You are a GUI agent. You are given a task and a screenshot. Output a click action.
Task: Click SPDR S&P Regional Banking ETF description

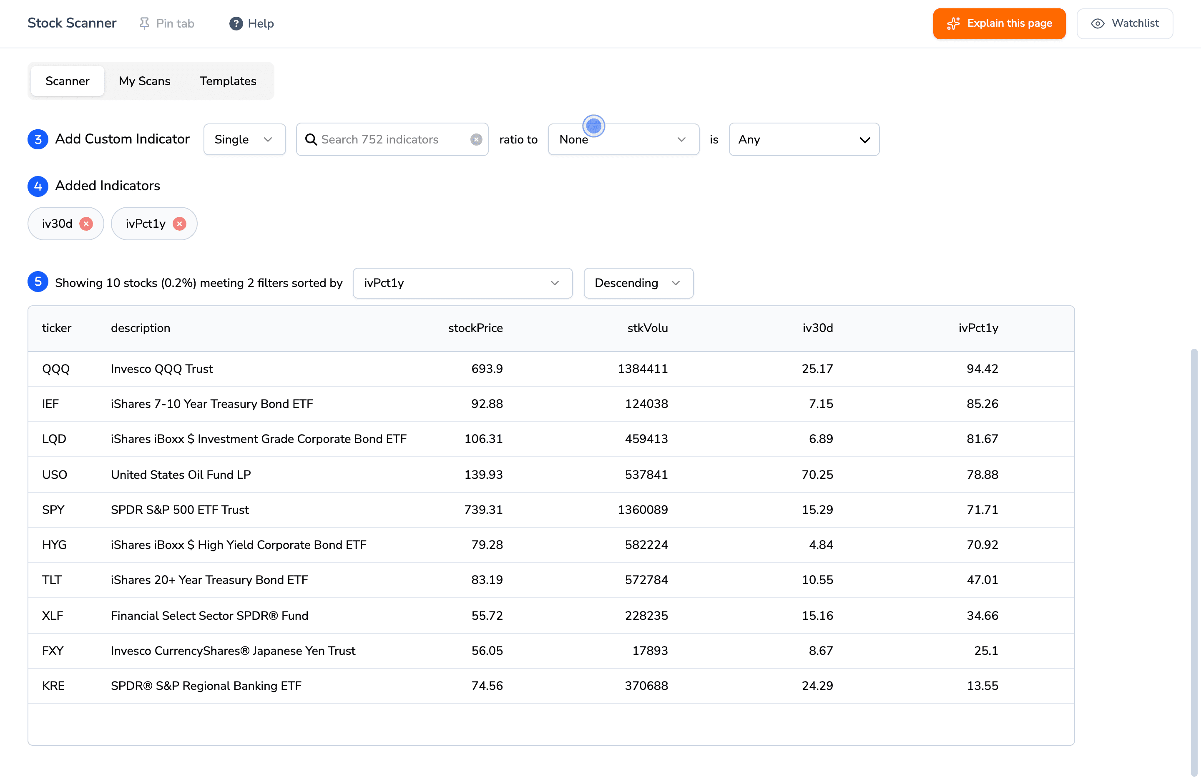click(x=206, y=686)
